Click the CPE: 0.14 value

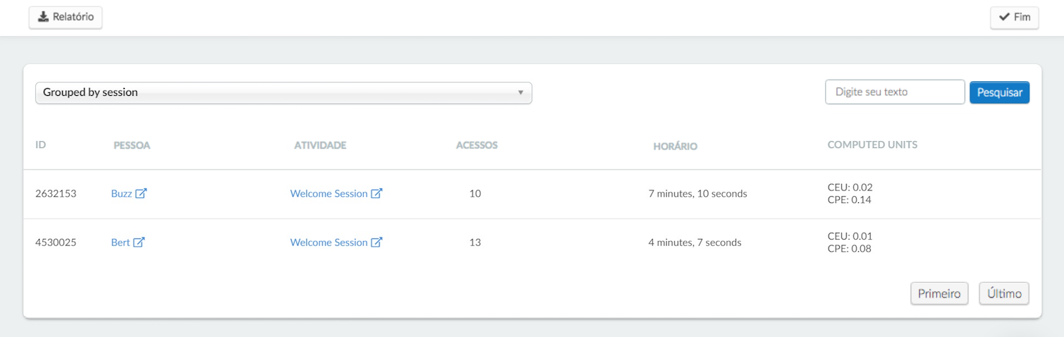(x=849, y=200)
